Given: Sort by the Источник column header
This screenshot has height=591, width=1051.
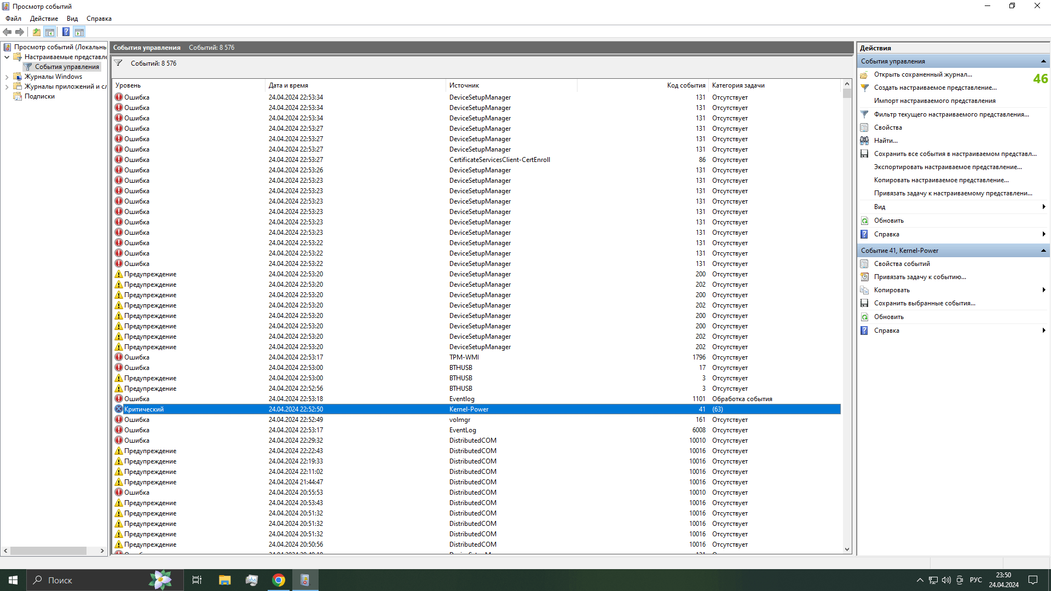Looking at the screenshot, I should [512, 85].
